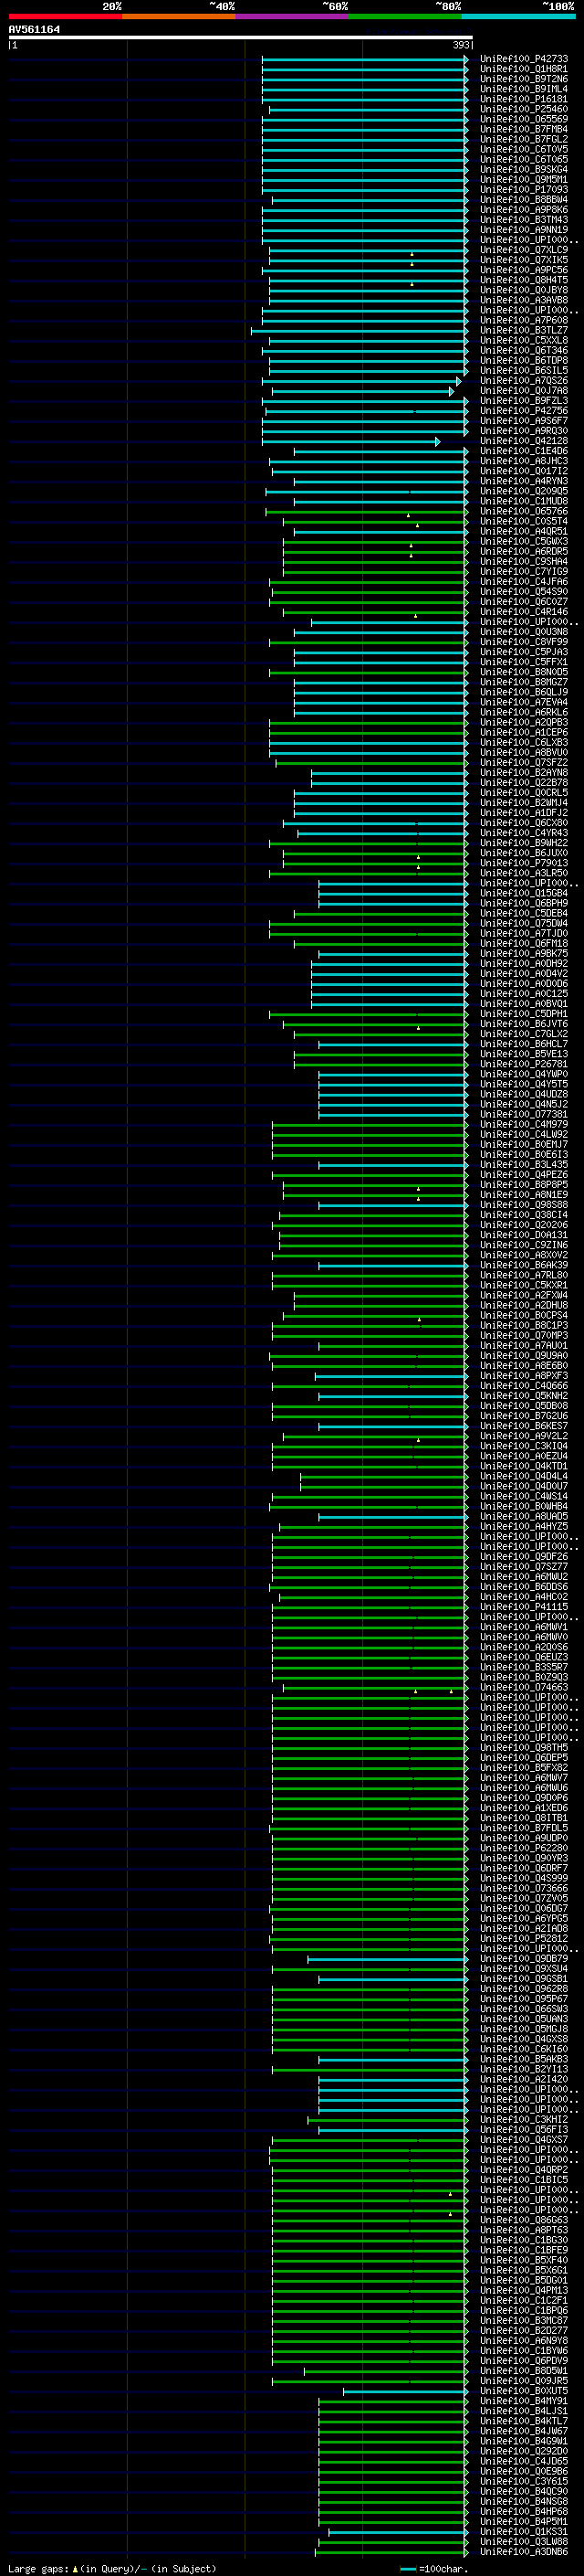Select hit label UniRef100_Q70MP3
584x2576 pixels.
523,1336
